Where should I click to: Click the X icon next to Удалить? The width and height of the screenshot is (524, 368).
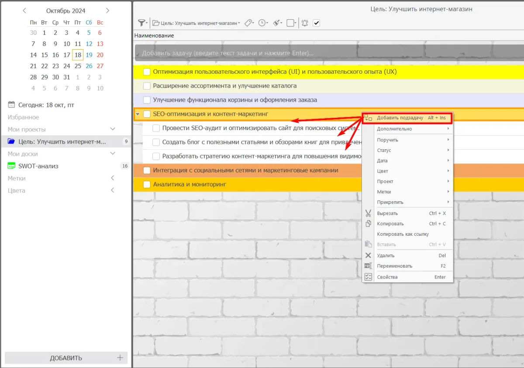pos(368,255)
